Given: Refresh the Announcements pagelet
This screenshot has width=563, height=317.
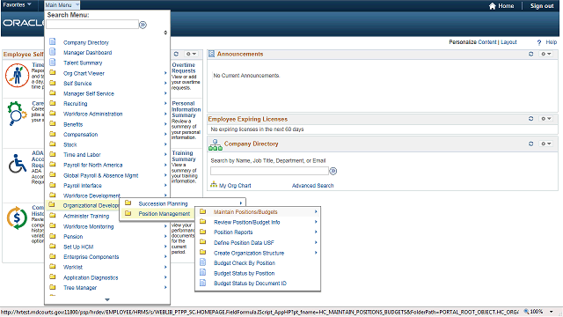Looking at the screenshot, I should (530, 54).
